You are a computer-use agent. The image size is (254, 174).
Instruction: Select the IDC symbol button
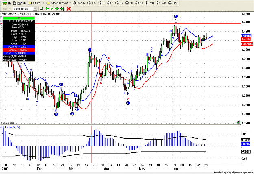click(x=92, y=3)
